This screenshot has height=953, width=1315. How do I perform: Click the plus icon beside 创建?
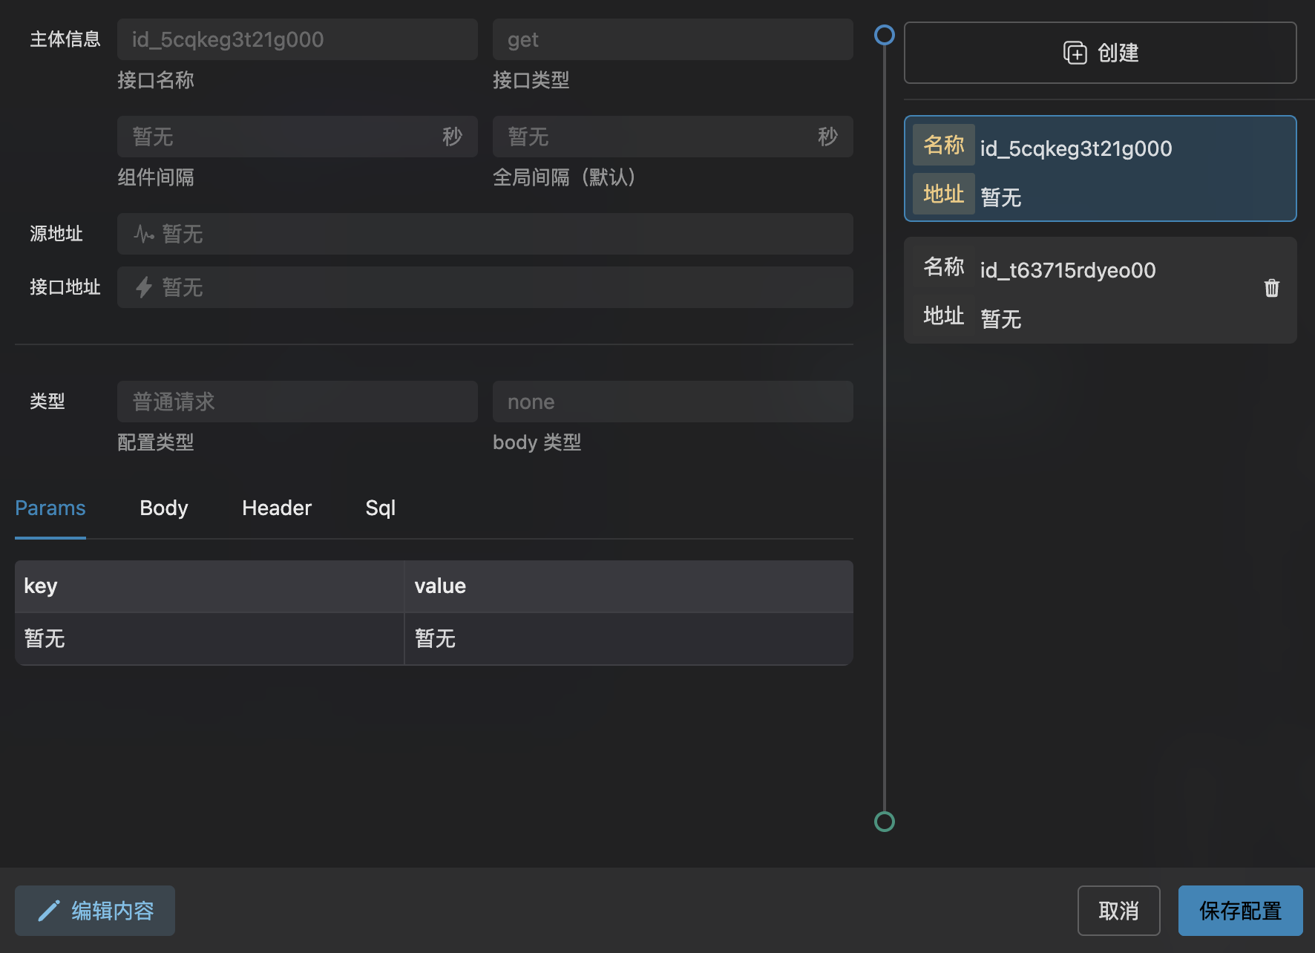1075,53
